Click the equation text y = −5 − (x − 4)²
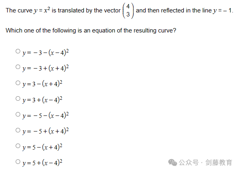The height and width of the screenshot is (172, 240). pyautogui.click(x=45, y=115)
